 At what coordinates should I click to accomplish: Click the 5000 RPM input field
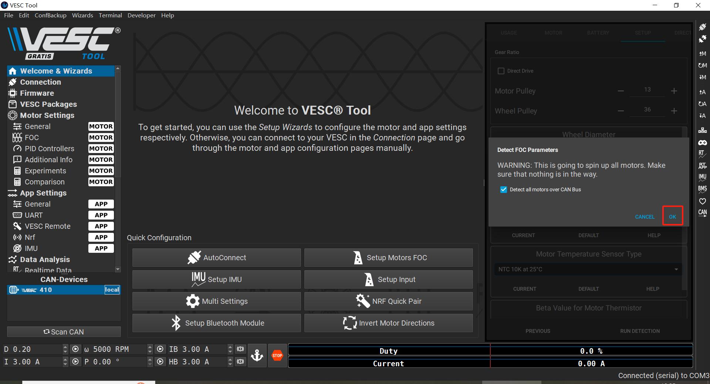[115, 349]
